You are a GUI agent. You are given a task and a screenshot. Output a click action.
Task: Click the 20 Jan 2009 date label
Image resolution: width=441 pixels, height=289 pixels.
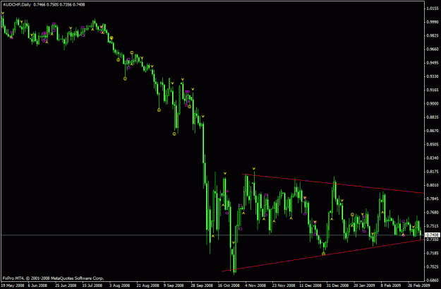click(x=365, y=285)
